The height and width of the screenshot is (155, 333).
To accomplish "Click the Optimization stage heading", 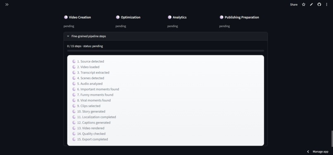I will (131, 17).
